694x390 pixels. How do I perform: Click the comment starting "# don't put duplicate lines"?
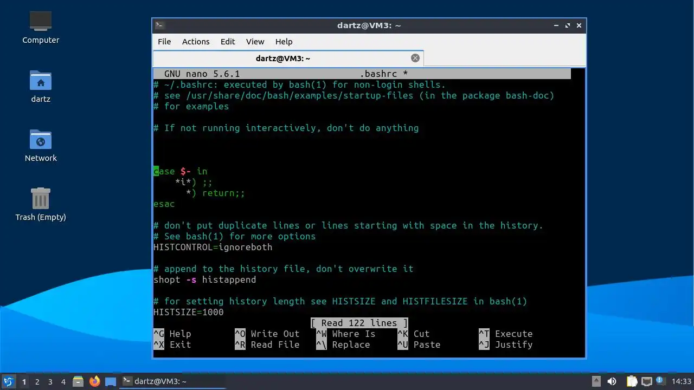(x=349, y=225)
